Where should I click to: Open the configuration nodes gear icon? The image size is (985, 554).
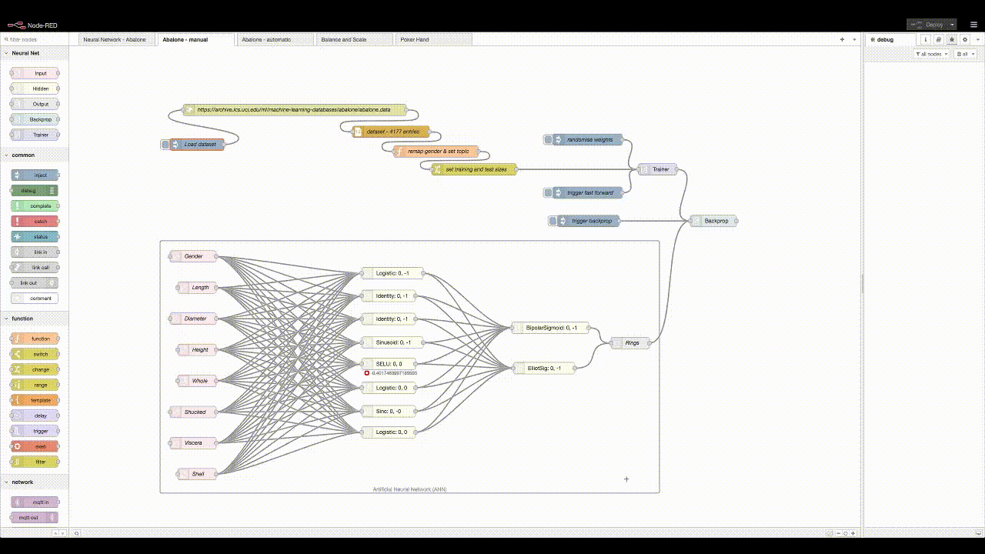965,39
